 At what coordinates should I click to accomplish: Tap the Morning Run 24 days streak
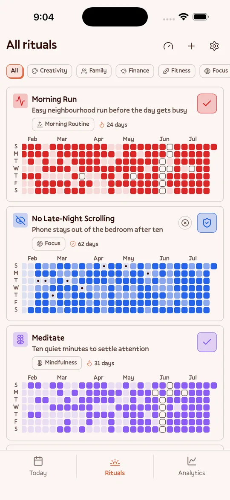point(113,125)
